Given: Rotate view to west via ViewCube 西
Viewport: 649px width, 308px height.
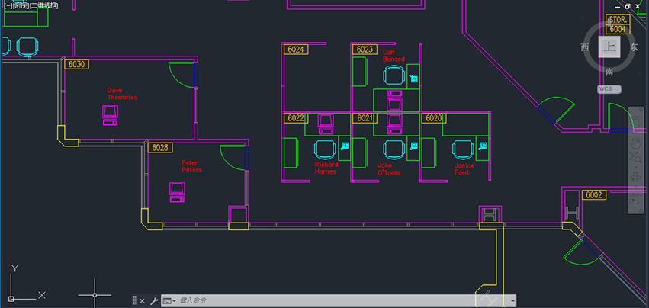Looking at the screenshot, I should (x=585, y=47).
